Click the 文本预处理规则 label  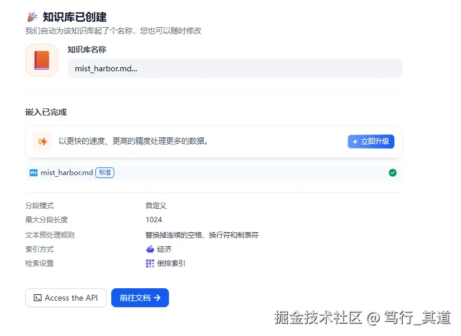point(50,235)
